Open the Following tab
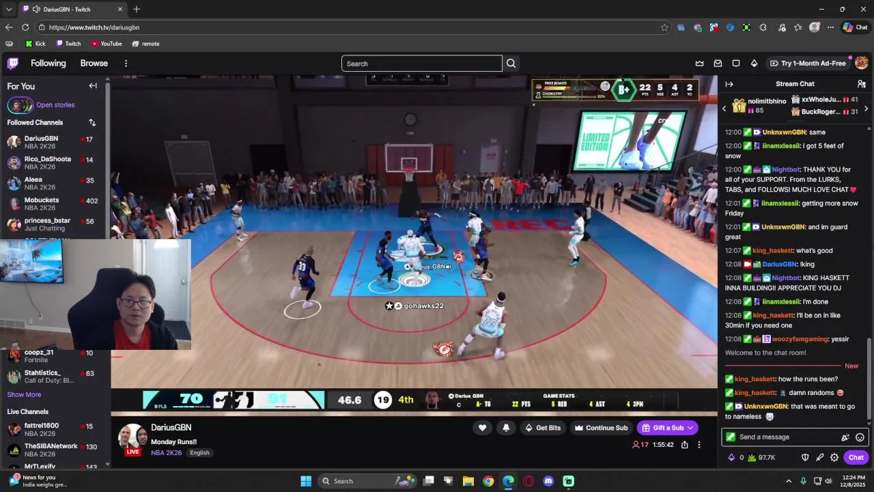 (x=48, y=64)
